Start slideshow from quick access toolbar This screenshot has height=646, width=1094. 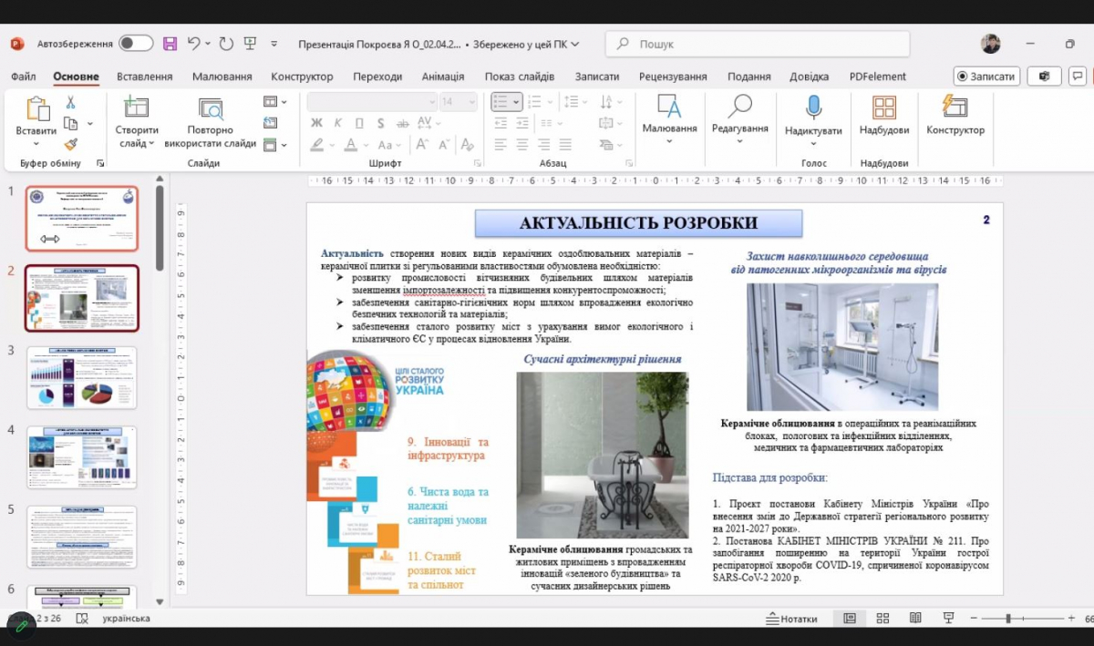coord(251,44)
